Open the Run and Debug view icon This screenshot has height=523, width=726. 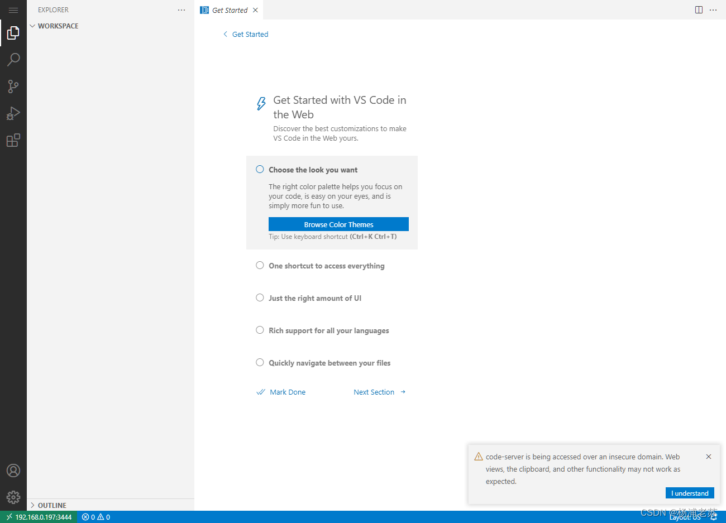click(x=13, y=113)
